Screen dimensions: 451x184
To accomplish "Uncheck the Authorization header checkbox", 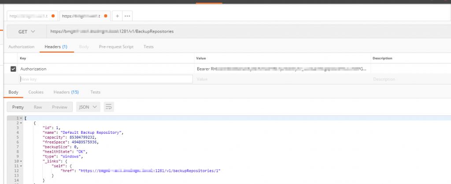I will click(x=13, y=69).
